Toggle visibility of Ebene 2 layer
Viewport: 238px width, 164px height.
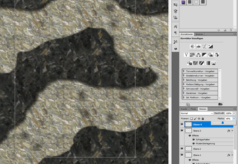click(x=182, y=148)
